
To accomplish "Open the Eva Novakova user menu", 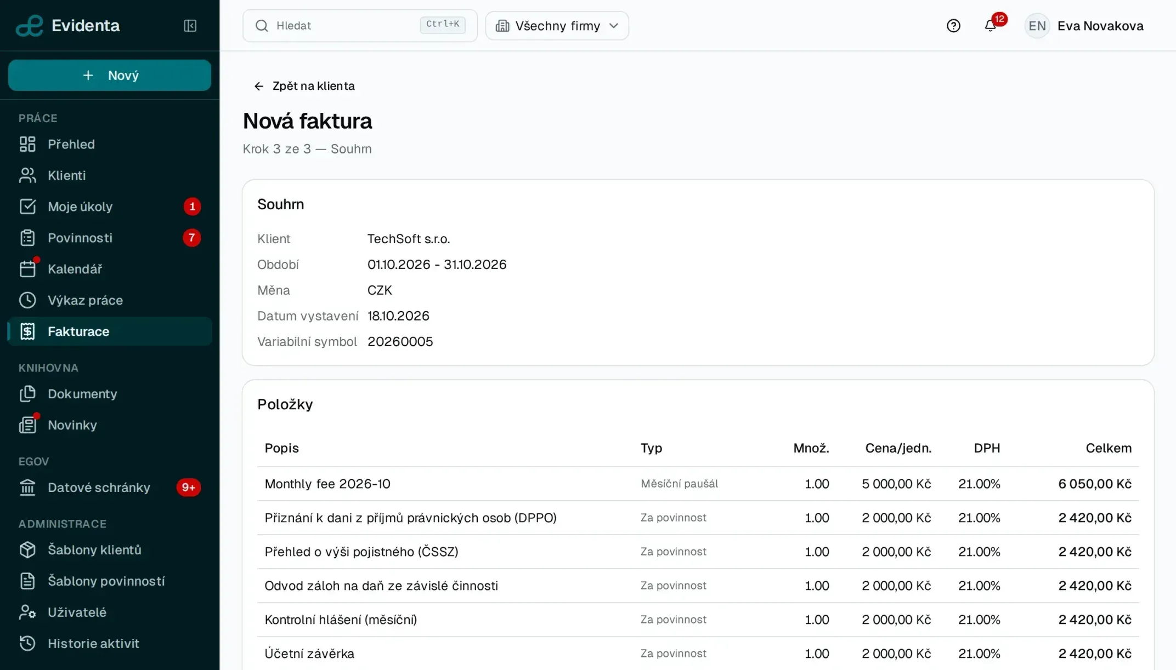I will pyautogui.click(x=1084, y=26).
